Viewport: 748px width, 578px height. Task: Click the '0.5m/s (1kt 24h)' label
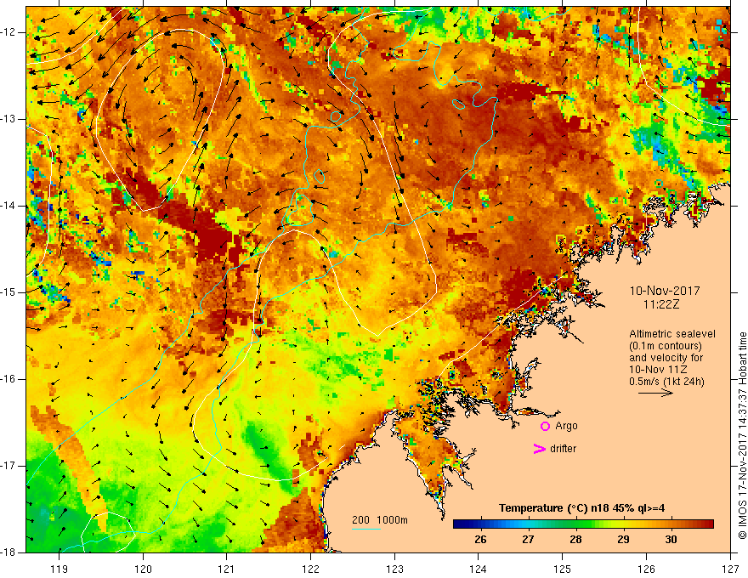click(x=666, y=382)
